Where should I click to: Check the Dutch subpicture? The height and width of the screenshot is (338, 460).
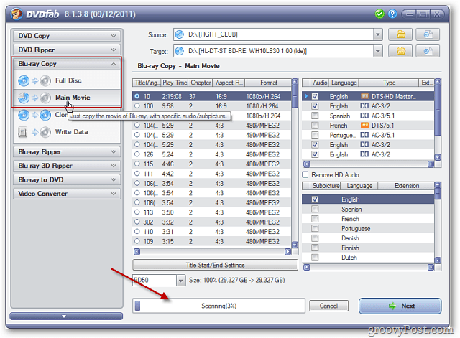click(x=315, y=258)
